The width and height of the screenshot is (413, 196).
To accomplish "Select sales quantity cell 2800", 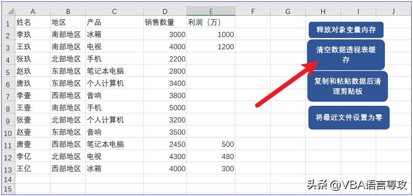I will 165,71.
